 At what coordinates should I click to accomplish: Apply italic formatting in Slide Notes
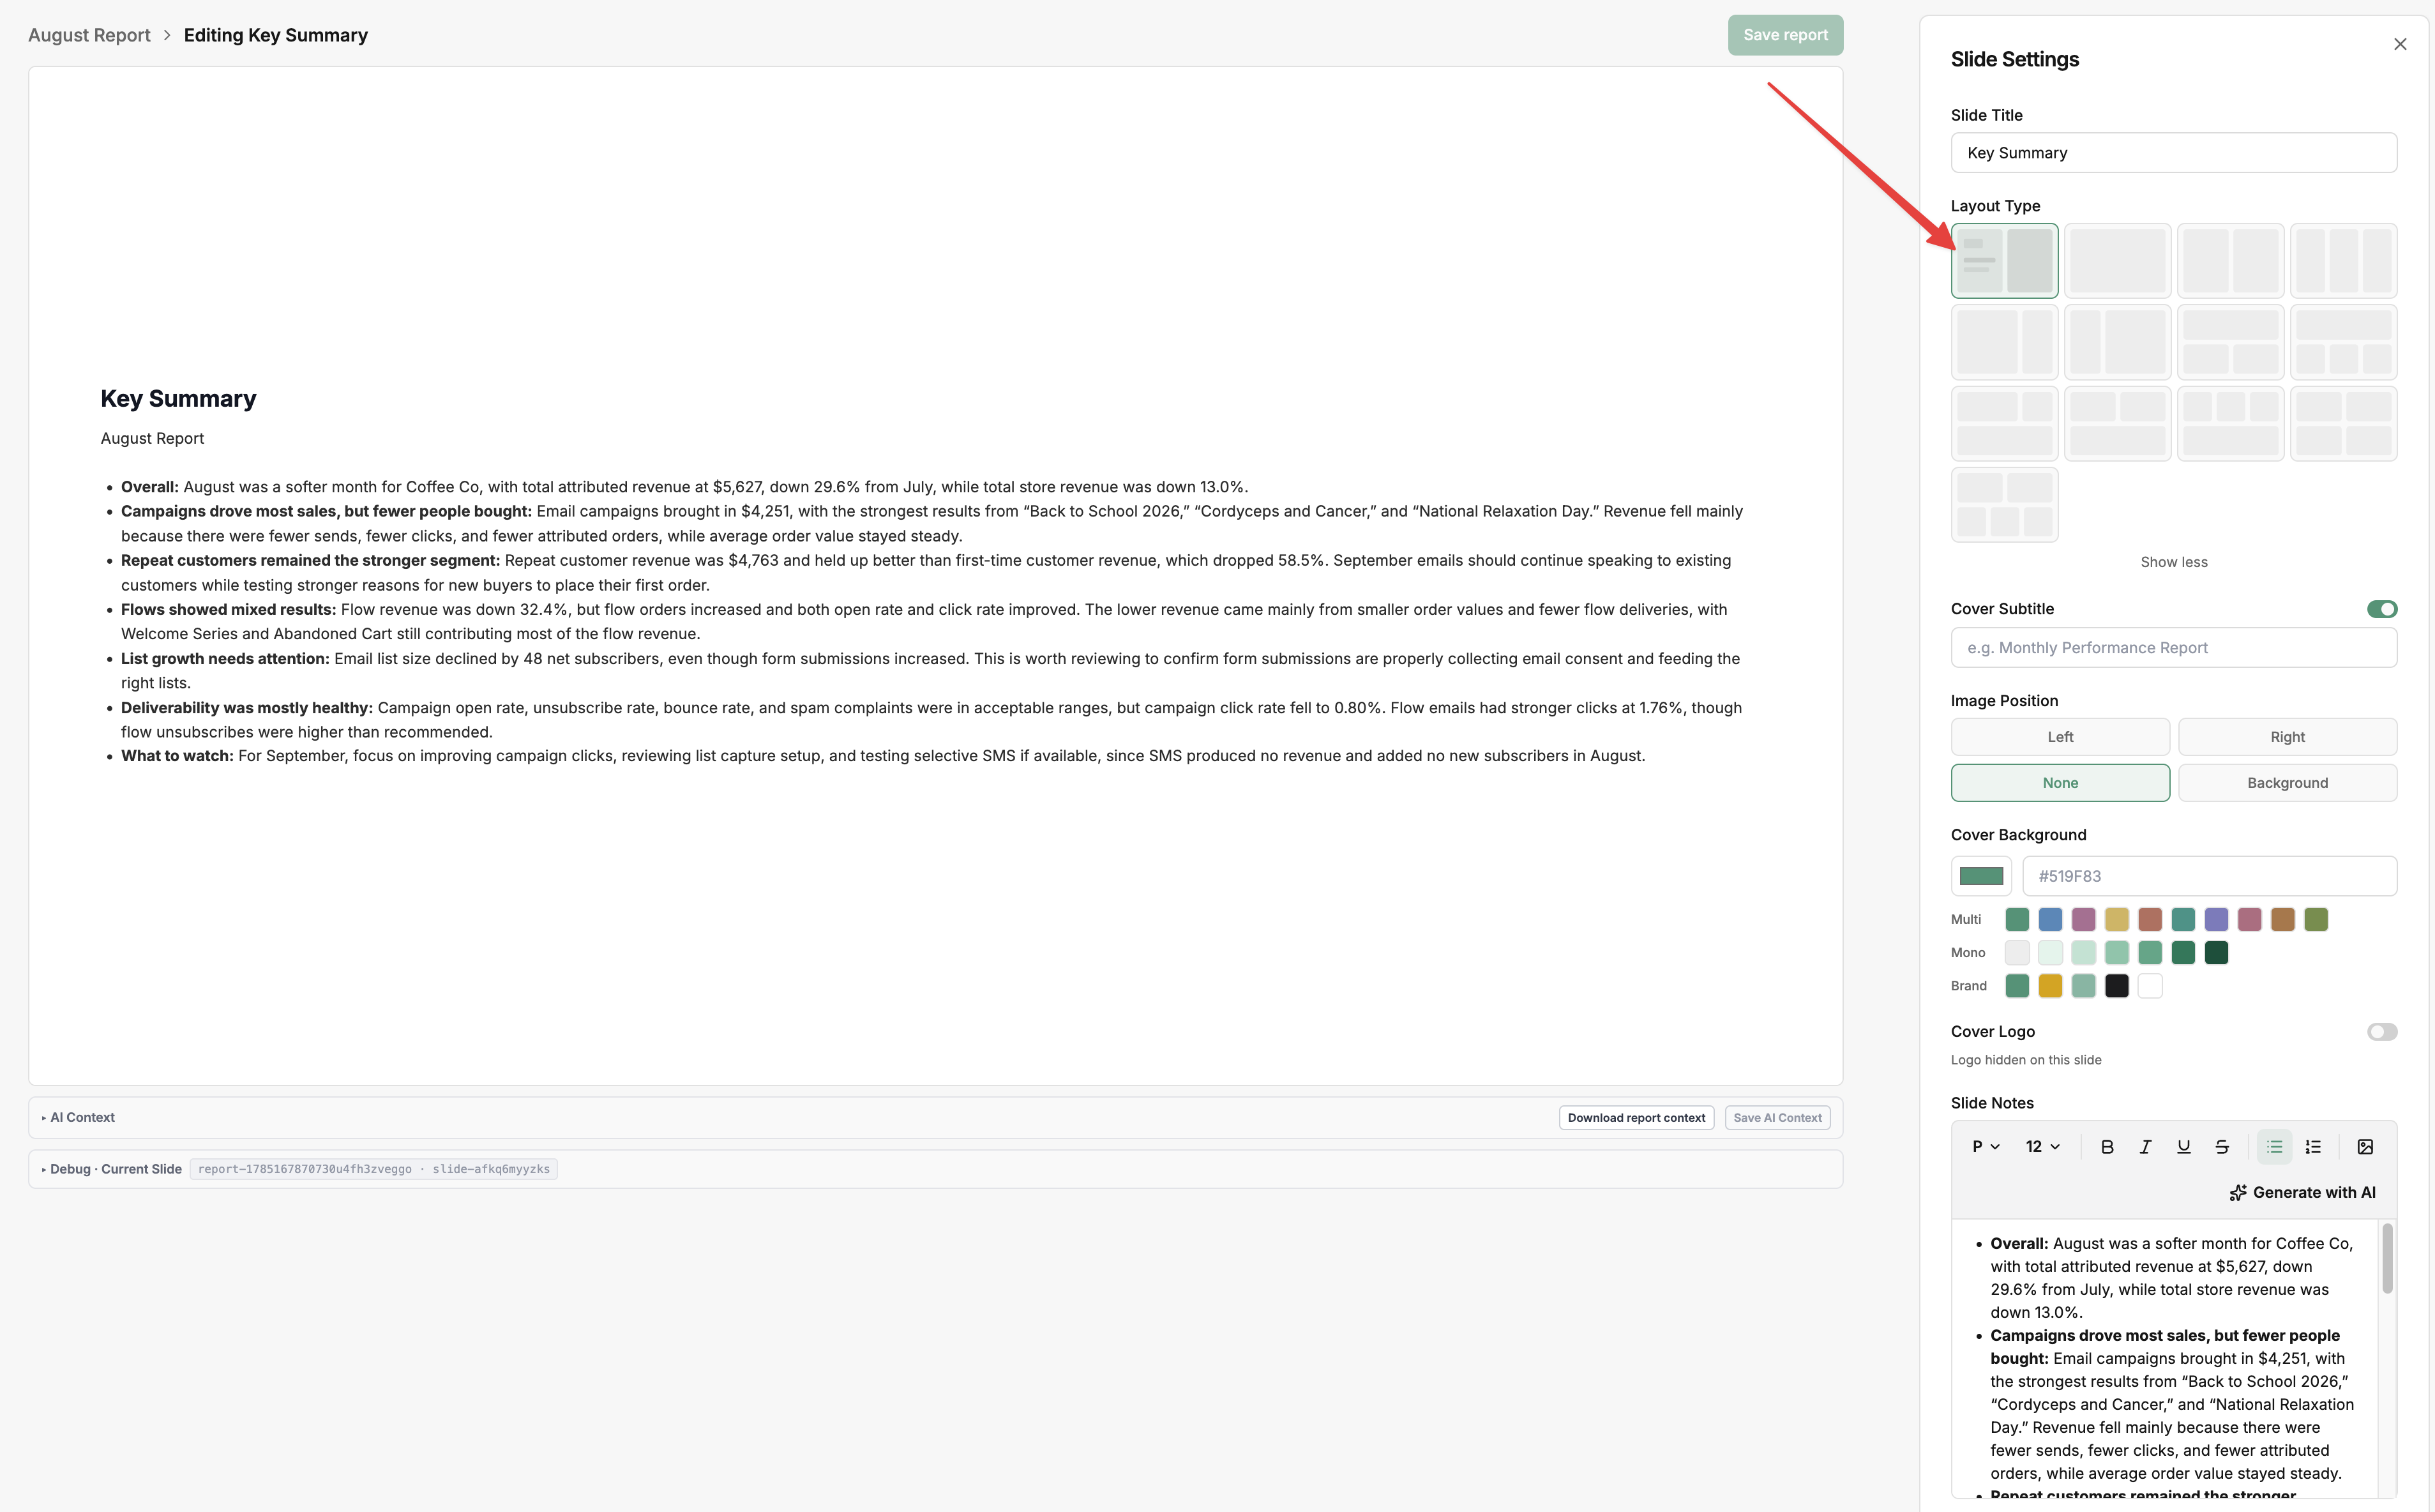click(2145, 1147)
